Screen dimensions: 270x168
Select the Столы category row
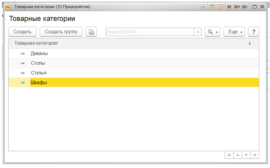[38, 63]
